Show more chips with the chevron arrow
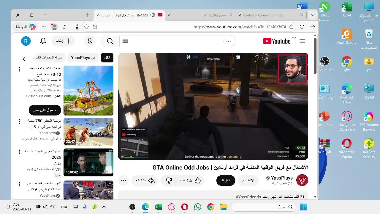Viewport: 380px width, 214px height. click(24, 59)
